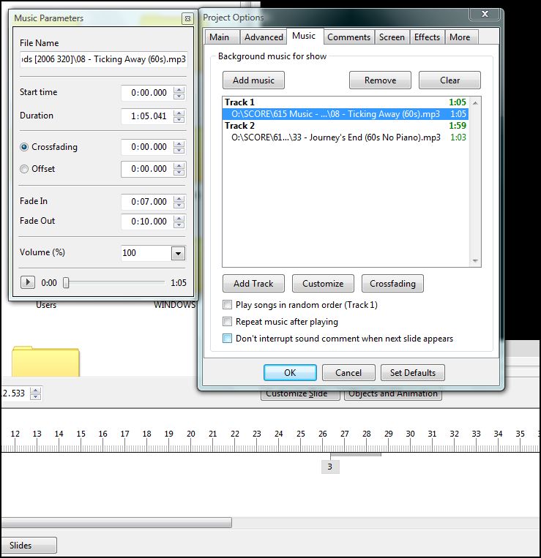Toggle Repeat music after playing
Screen dimensions: 541x558
pos(228,322)
